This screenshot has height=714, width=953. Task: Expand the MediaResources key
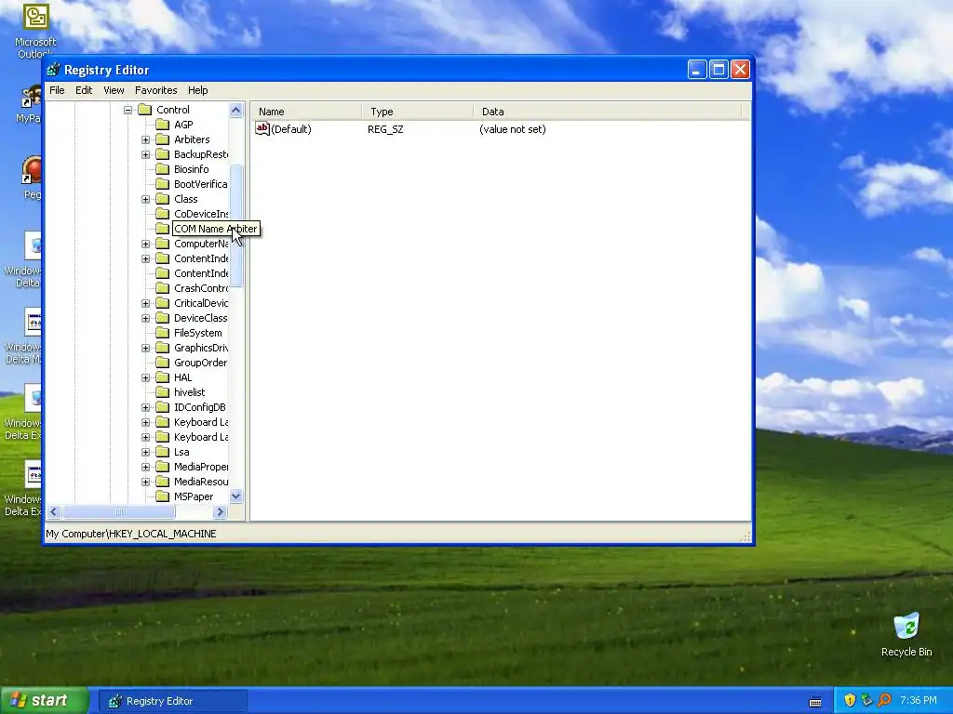(146, 483)
